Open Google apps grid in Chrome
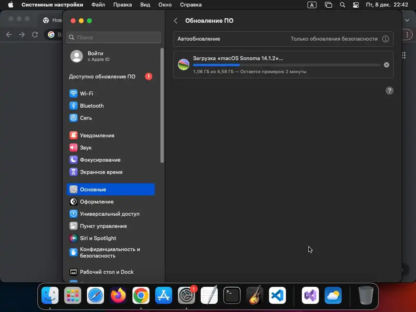This screenshot has height=312, width=416. pyautogui.click(x=404, y=55)
